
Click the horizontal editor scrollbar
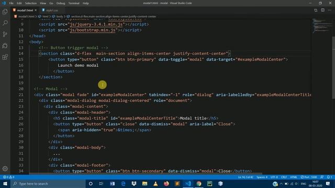[x=146, y=173]
